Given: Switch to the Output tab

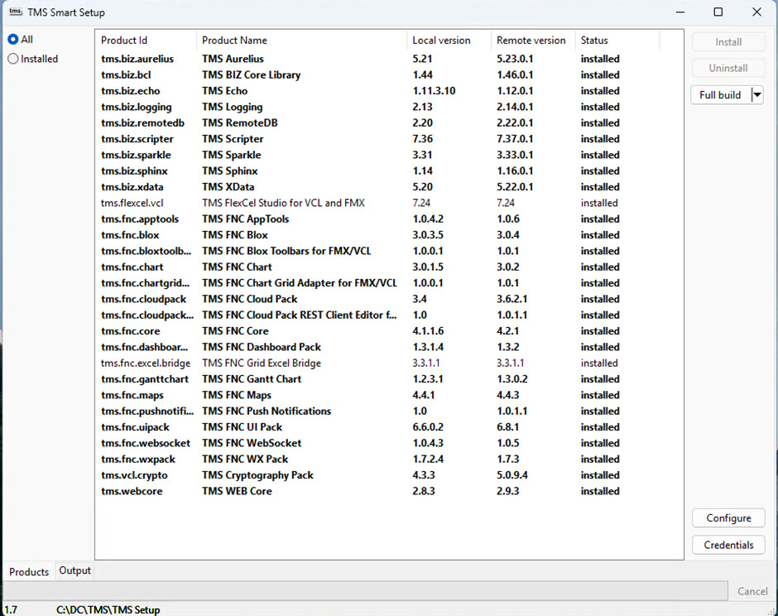Looking at the screenshot, I should point(74,570).
